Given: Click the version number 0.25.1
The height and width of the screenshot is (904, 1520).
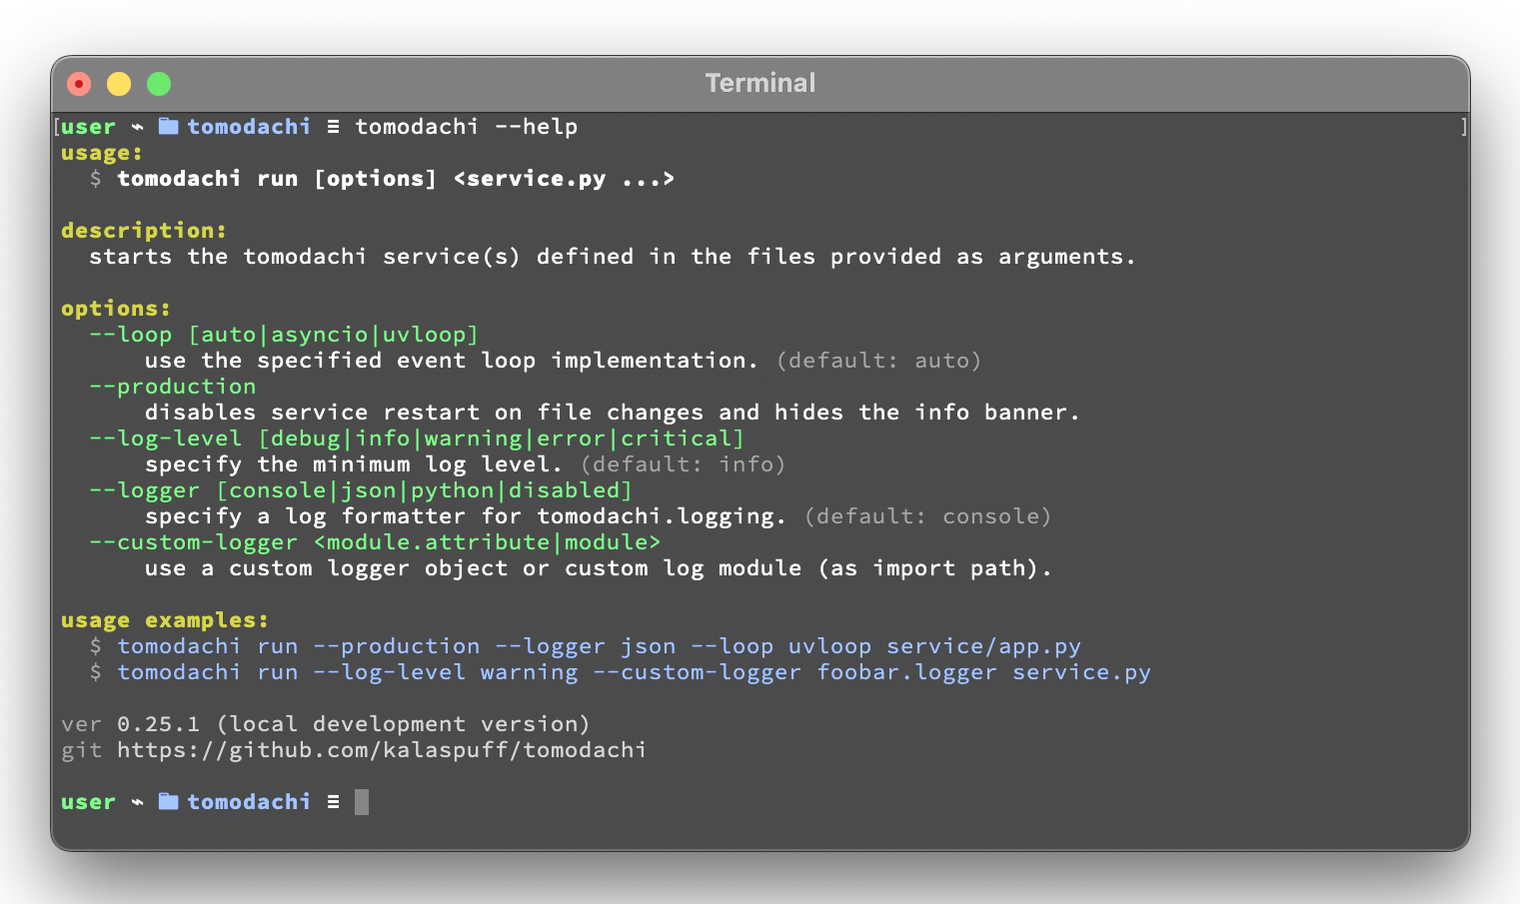Looking at the screenshot, I should pos(158,723).
